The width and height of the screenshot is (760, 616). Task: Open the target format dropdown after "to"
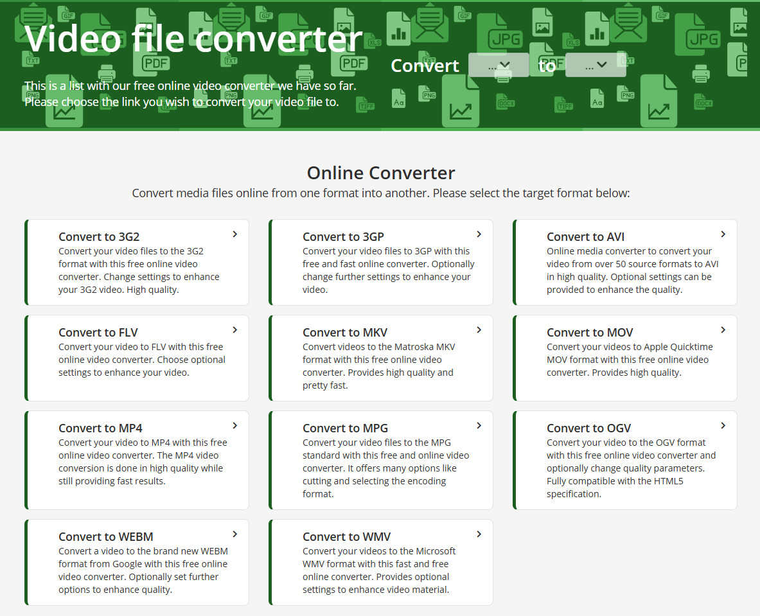tap(596, 65)
